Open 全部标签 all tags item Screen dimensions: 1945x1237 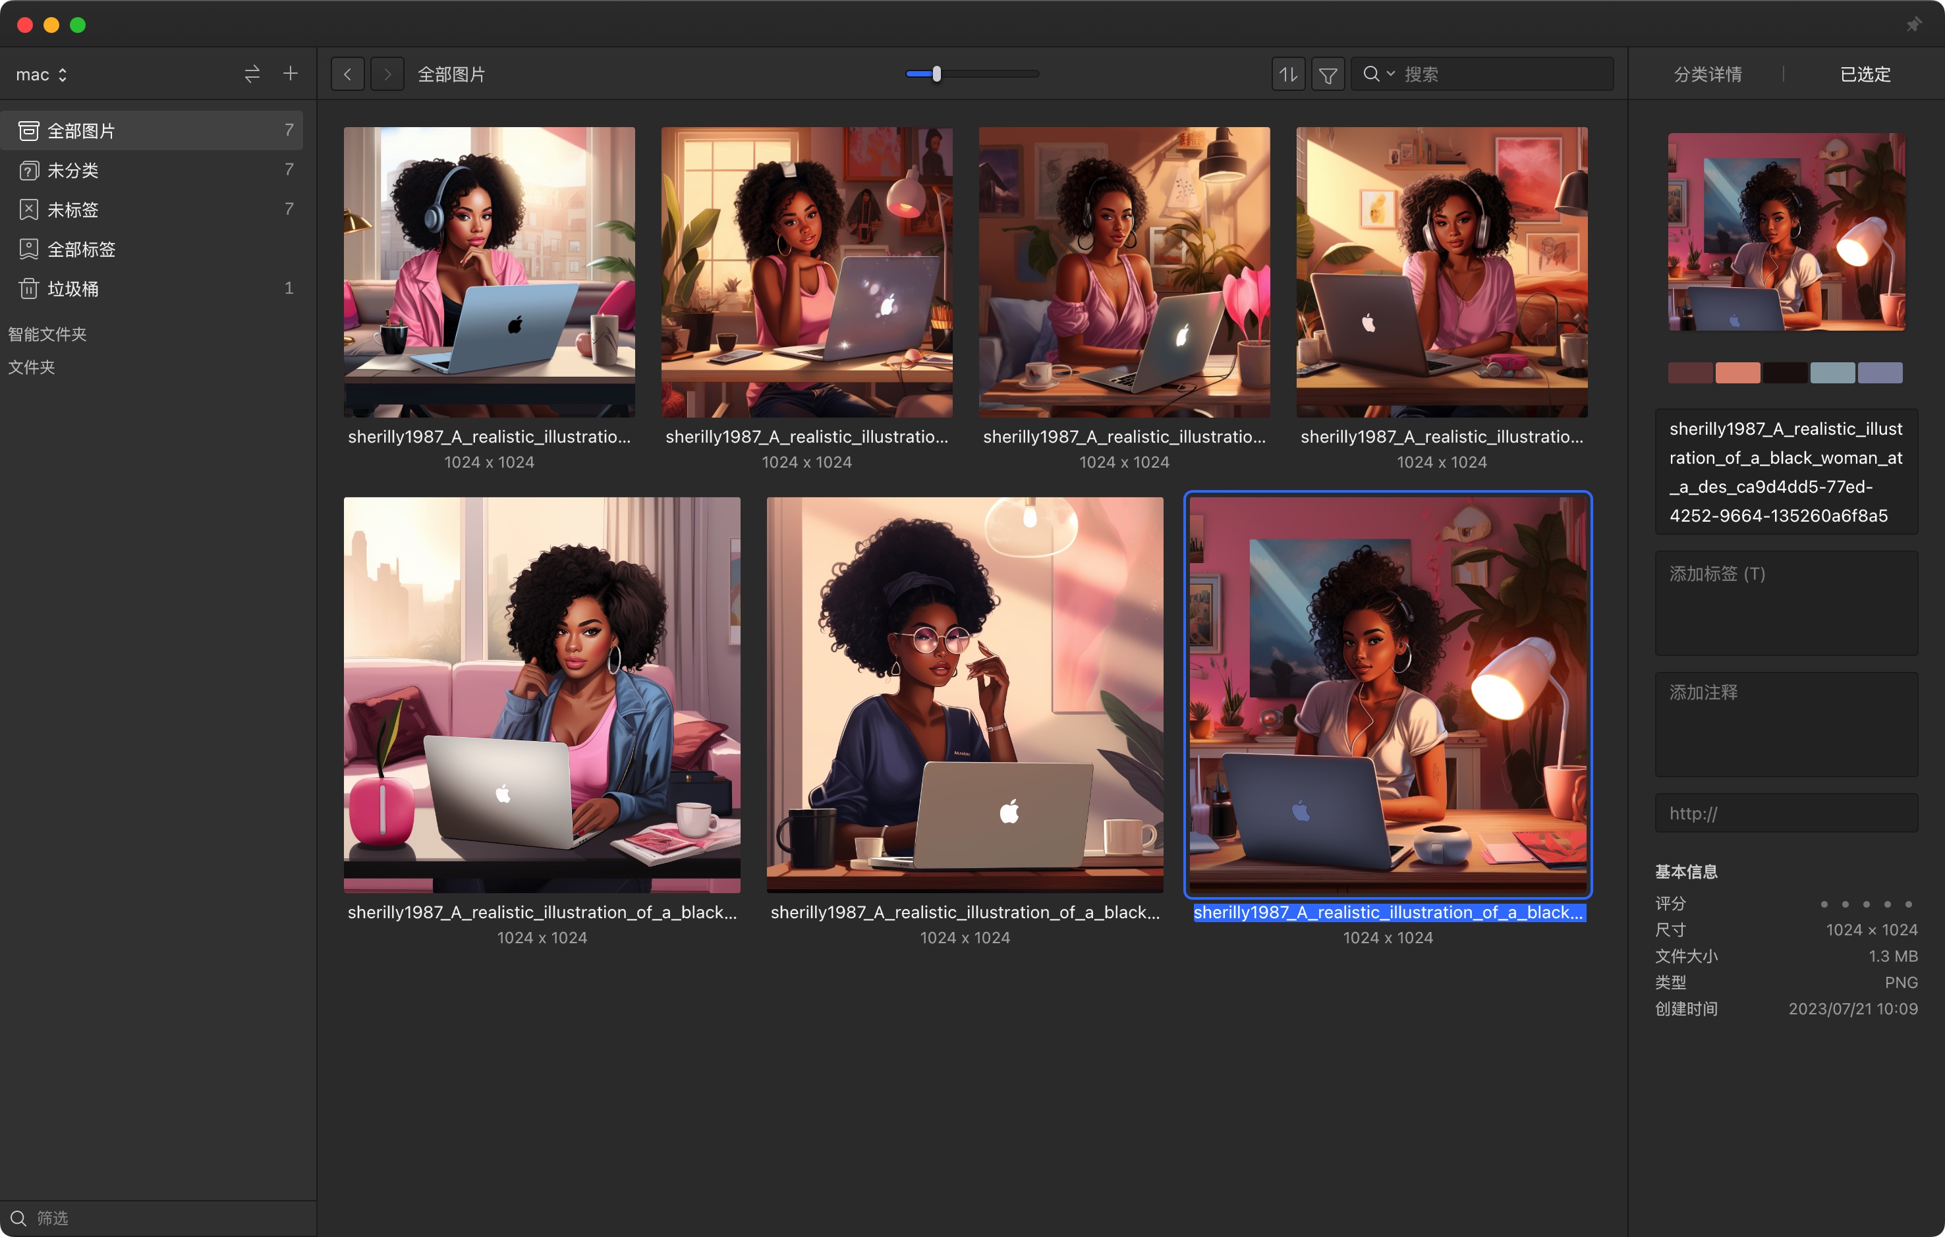[x=81, y=249]
